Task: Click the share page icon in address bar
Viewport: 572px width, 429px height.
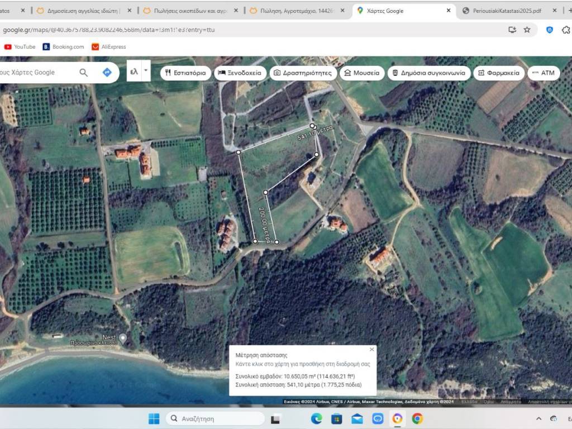Action: click(x=512, y=30)
